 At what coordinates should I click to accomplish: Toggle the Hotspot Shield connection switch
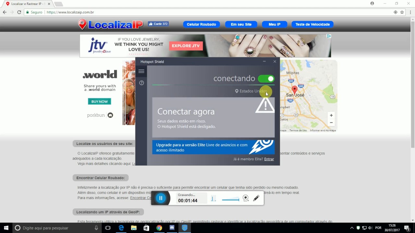pos(266,79)
